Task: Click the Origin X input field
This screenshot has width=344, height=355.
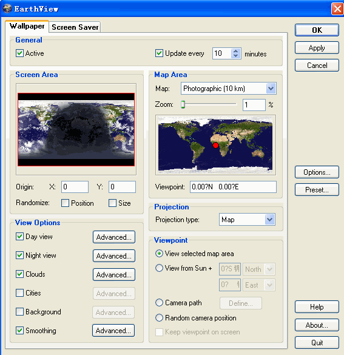Action: (x=75, y=187)
